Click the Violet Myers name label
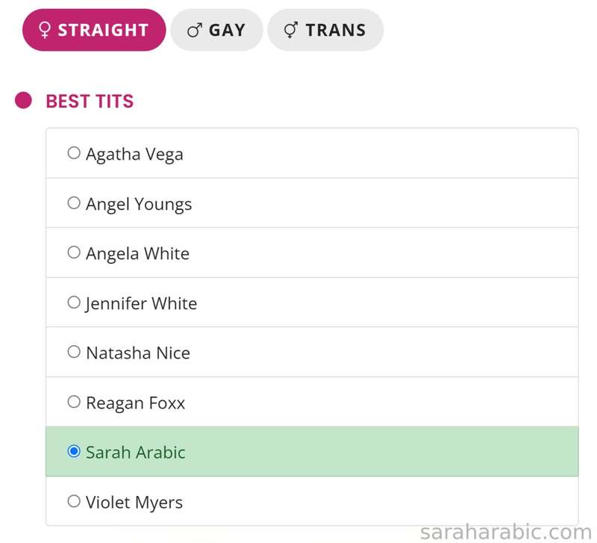The width and height of the screenshot is (597, 543). 134,503
